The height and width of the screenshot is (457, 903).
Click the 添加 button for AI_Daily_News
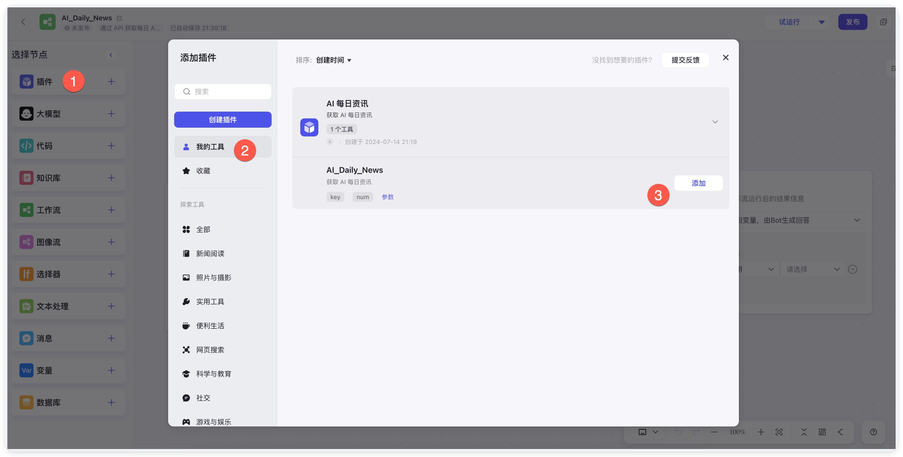(698, 183)
